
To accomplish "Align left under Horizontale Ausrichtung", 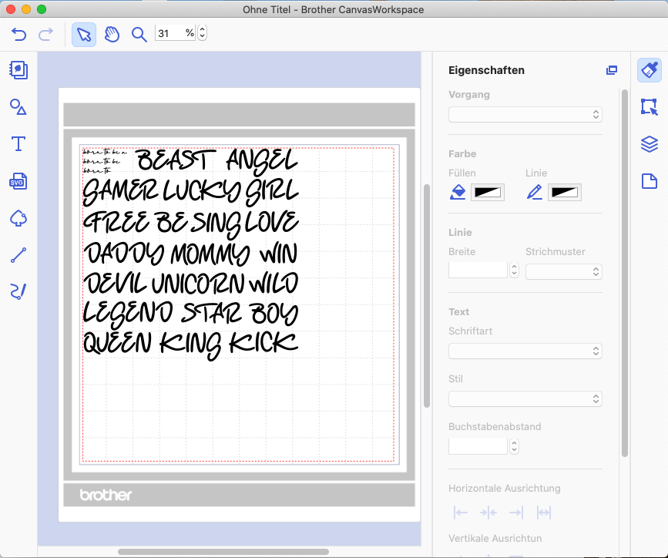I will pos(461,513).
